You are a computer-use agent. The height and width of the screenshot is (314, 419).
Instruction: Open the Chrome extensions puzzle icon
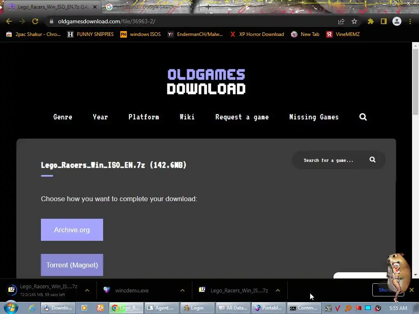pos(371,21)
